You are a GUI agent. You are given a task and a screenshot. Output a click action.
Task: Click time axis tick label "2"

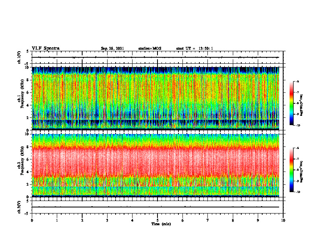(82, 220)
